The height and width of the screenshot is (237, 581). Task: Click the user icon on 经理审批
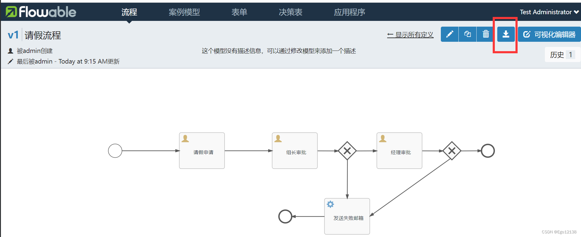pyautogui.click(x=383, y=139)
